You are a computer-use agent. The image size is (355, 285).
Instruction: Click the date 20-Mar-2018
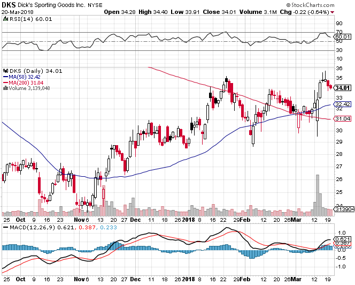pyautogui.click(x=18, y=12)
